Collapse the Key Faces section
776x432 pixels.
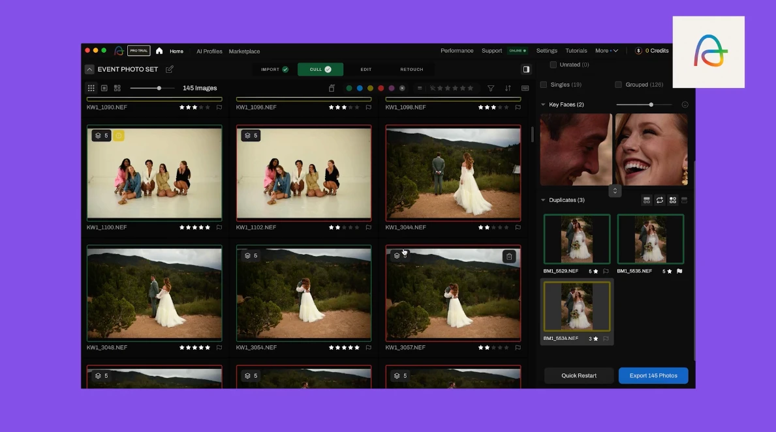(x=544, y=105)
